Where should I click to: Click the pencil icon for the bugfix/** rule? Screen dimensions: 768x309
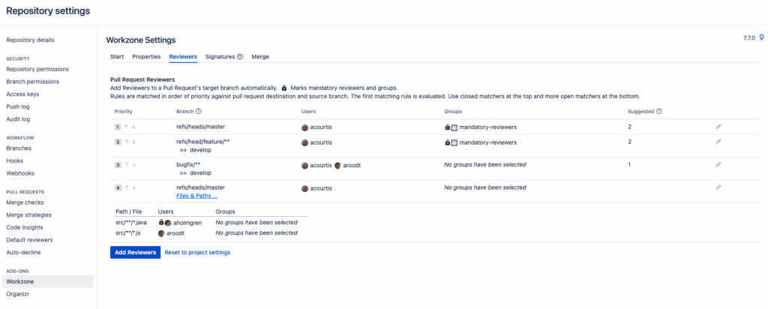718,164
